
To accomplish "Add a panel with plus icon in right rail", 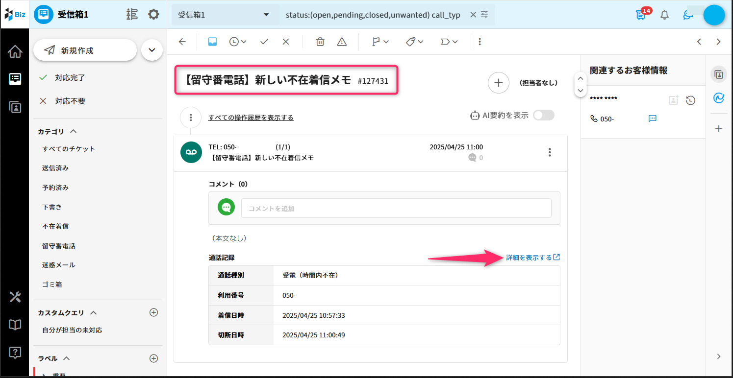I will (719, 129).
